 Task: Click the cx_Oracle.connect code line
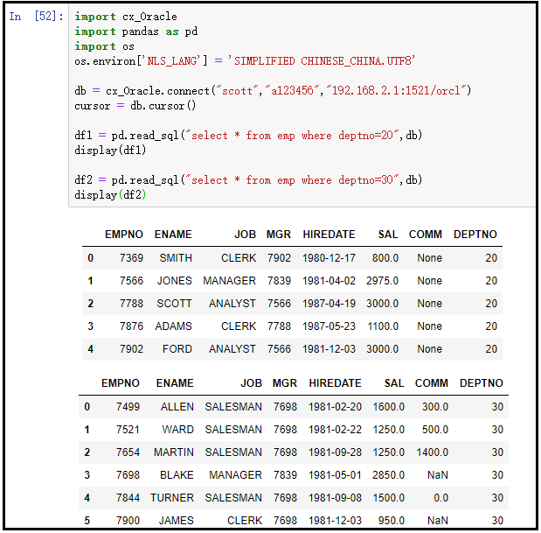[x=273, y=91]
